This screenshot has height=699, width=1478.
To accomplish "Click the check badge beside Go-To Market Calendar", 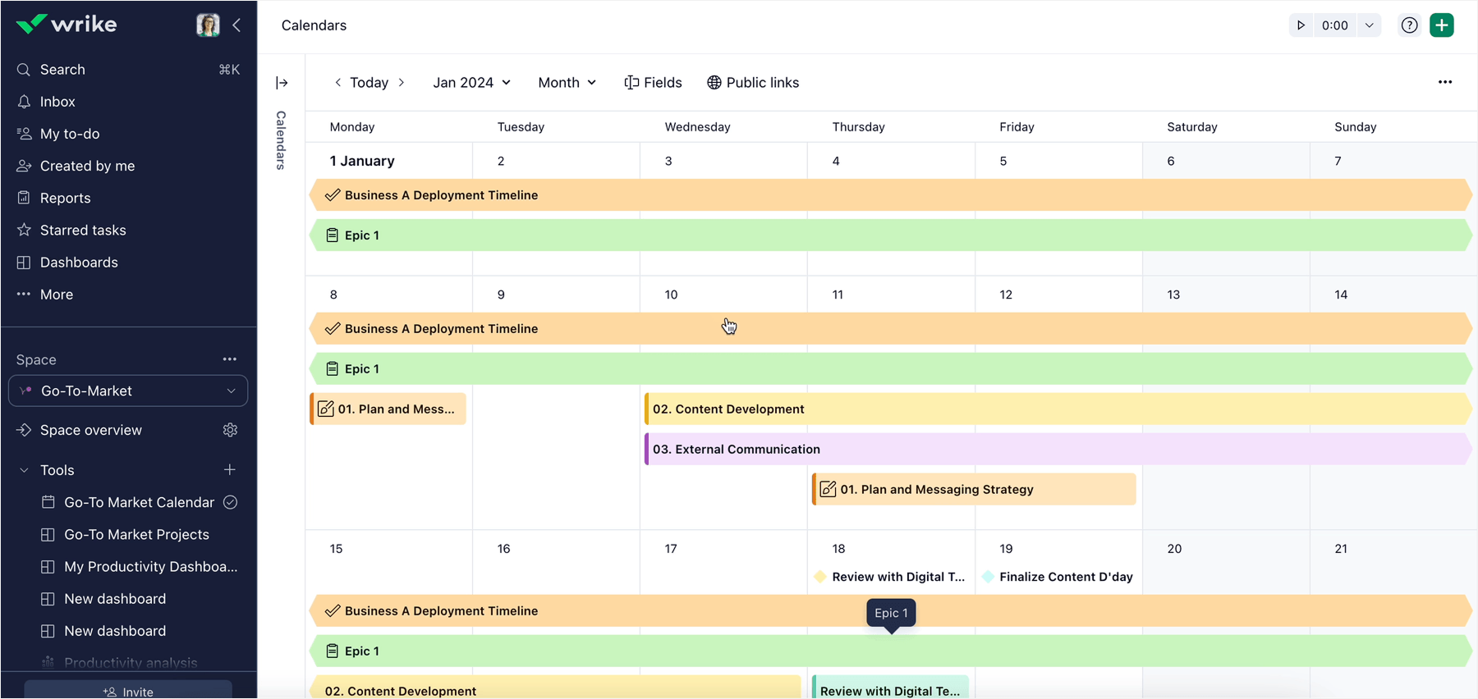I will 231,502.
